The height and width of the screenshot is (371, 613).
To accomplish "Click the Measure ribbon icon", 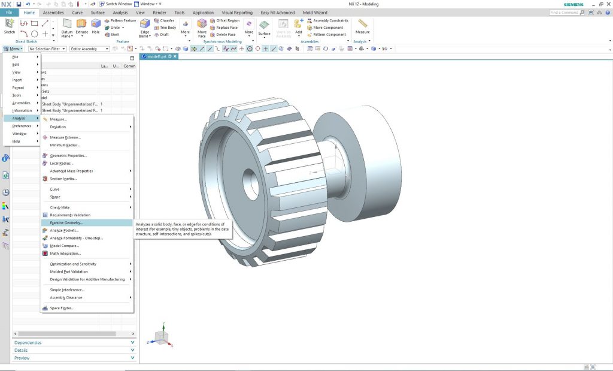I will click(x=362, y=25).
